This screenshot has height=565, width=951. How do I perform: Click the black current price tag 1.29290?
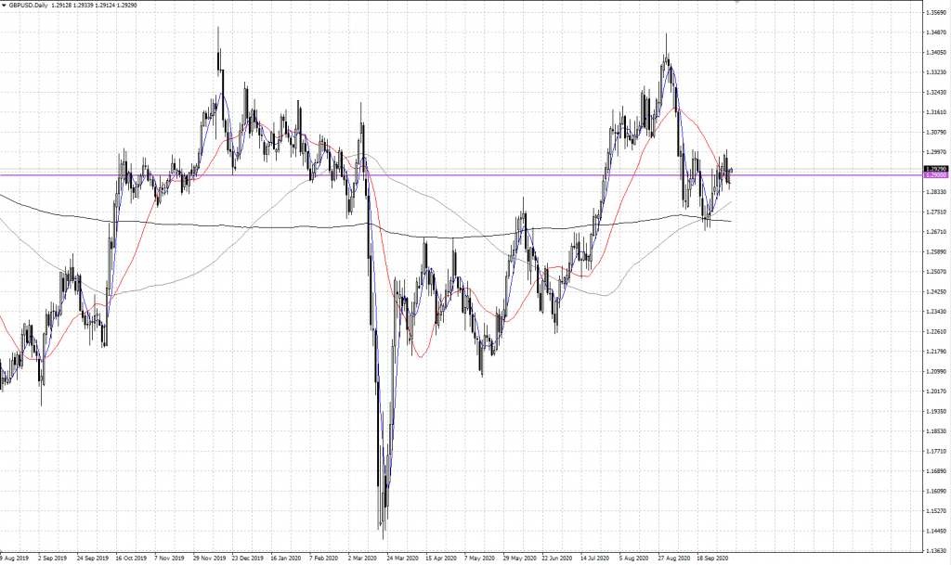point(934,169)
